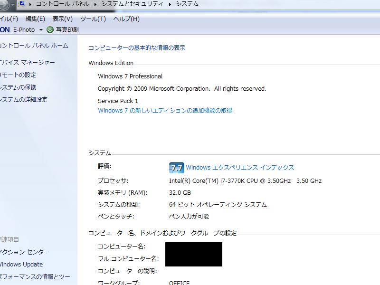
Task: Expand the arrow before システムとセキュリティ breadcrumb
Action: point(95,4)
